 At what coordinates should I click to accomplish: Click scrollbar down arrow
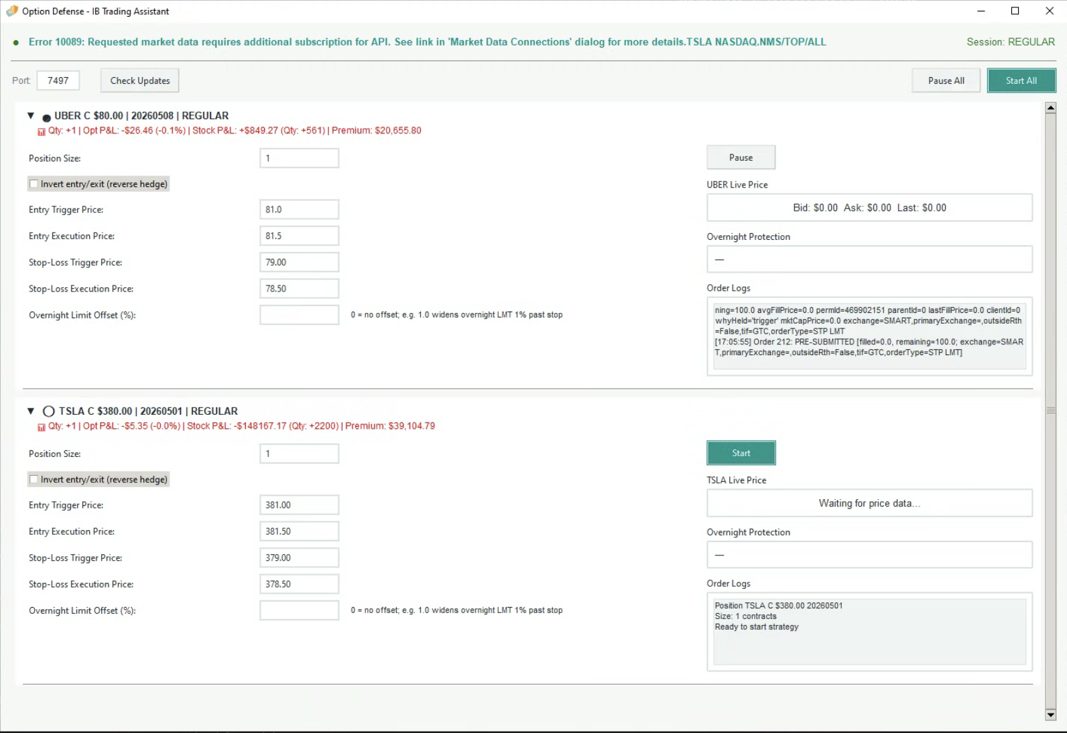1050,715
